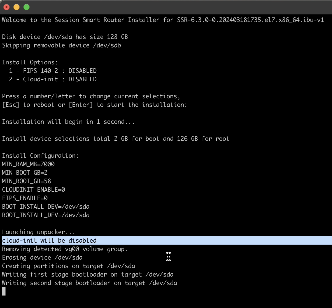Click the green maximize window button

26,7
